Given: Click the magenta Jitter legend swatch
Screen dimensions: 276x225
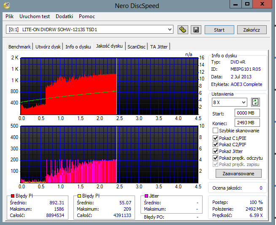Looking at the screenshot, I should [146, 196].
